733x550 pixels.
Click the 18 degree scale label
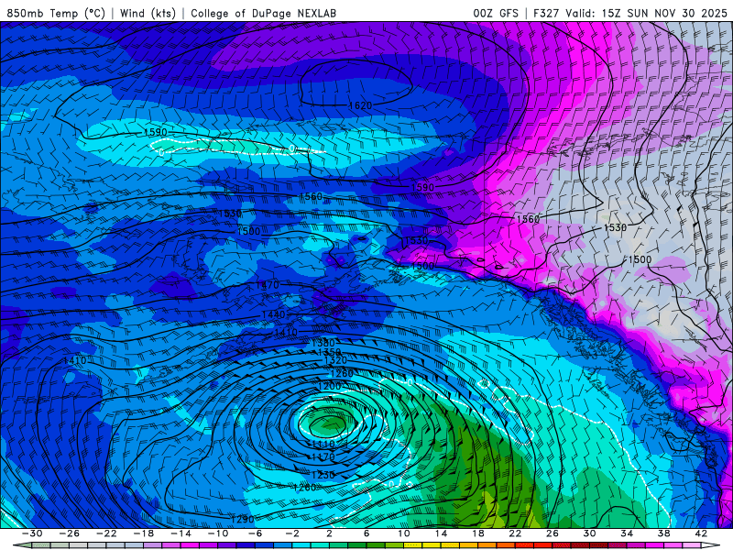[x=477, y=533]
